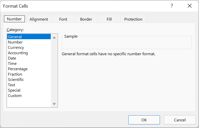This screenshot has width=199, height=128.
Task: Select the Fraction category
Action: [x=29, y=74]
